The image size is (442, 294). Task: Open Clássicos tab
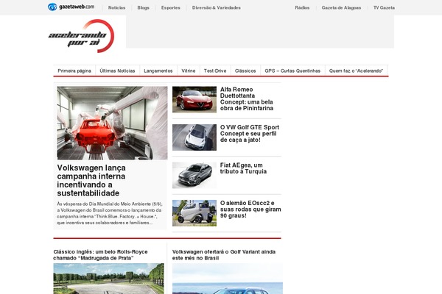click(245, 71)
